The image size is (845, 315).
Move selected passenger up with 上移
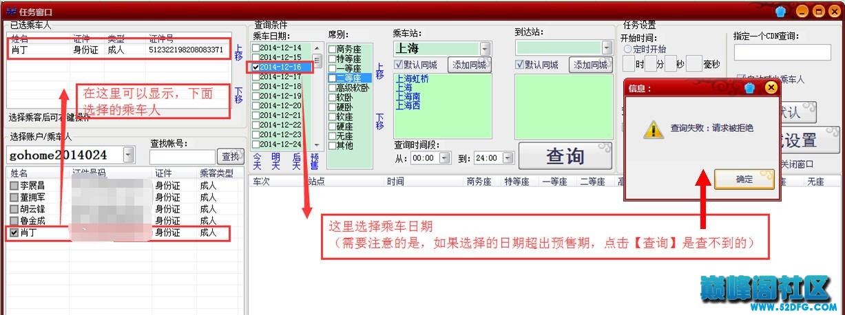tap(239, 54)
